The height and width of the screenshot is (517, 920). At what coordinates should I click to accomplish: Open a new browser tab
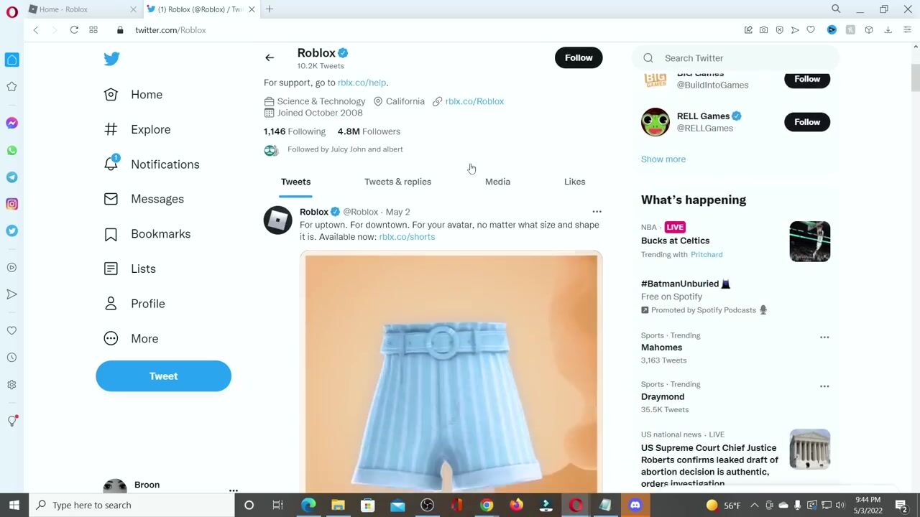point(270,9)
